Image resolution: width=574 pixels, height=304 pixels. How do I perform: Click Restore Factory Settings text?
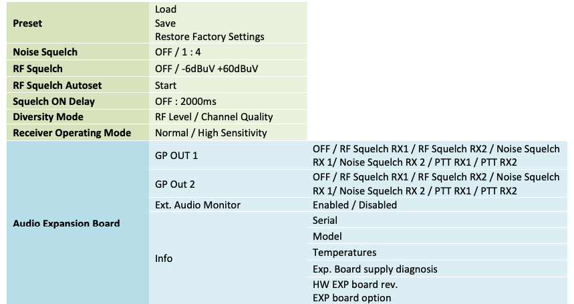click(x=209, y=37)
